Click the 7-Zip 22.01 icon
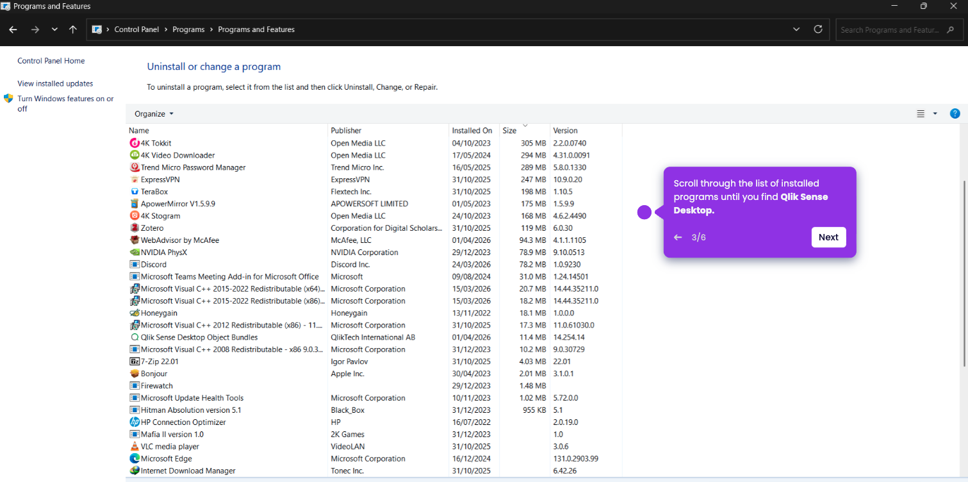 [x=135, y=361]
